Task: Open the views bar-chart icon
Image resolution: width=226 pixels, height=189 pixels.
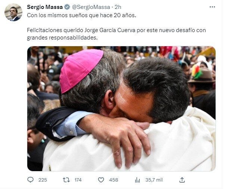Action: point(137,180)
